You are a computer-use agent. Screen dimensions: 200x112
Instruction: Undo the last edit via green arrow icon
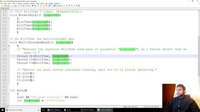click(27, 6)
